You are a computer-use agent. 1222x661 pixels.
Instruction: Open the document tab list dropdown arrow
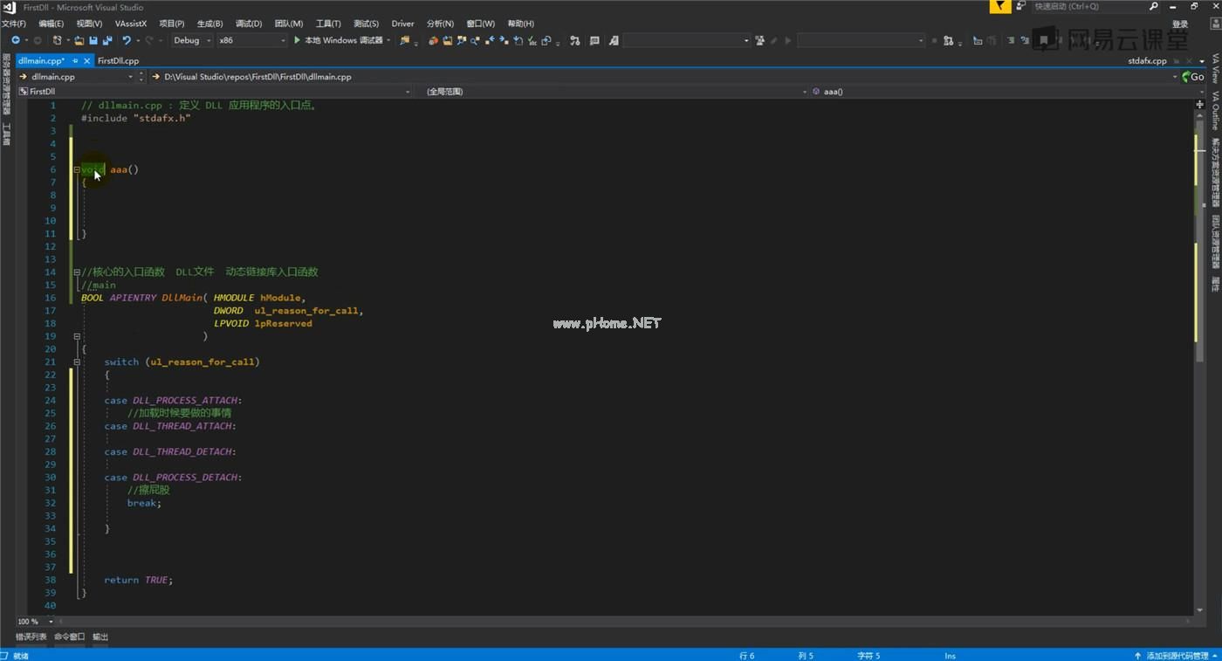click(1200, 61)
